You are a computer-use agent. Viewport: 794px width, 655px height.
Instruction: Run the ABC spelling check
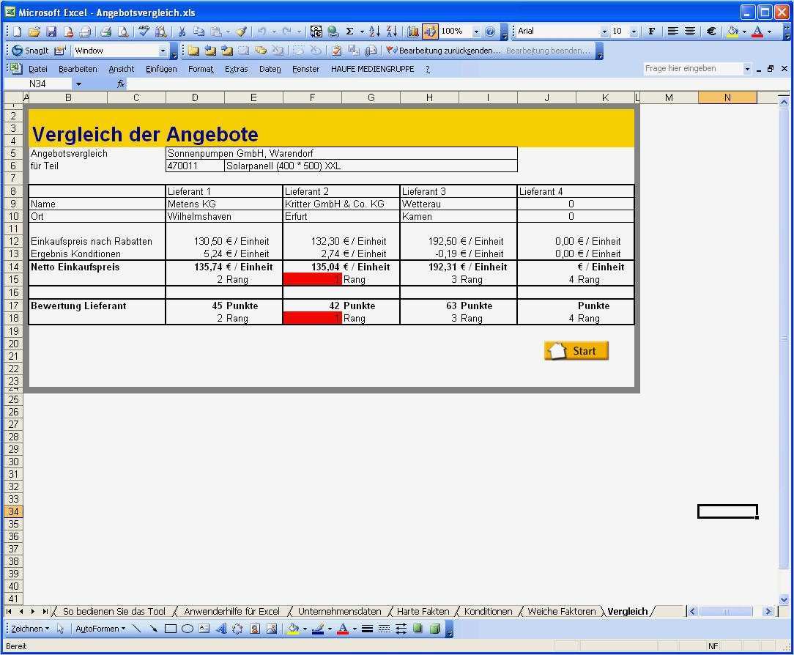(x=144, y=32)
